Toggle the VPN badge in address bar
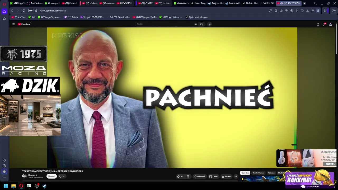This screenshot has height=190, width=338. (x=31, y=11)
